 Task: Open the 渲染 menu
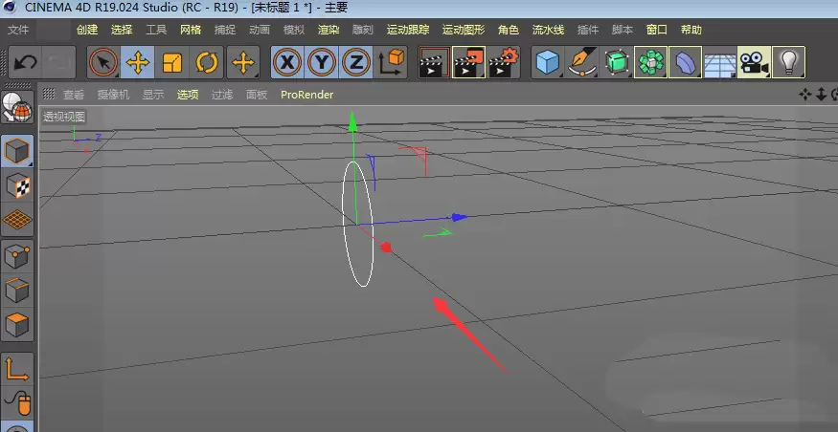pos(328,30)
